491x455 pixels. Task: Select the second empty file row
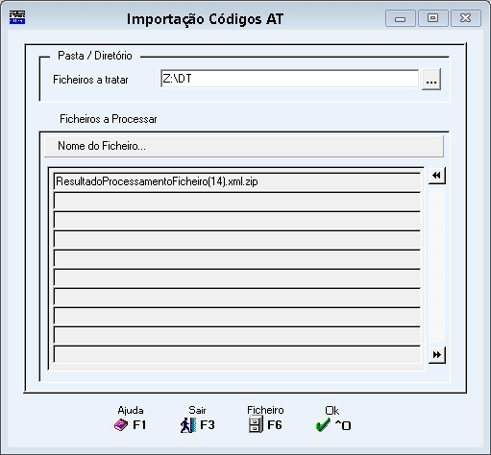pyautogui.click(x=237, y=220)
